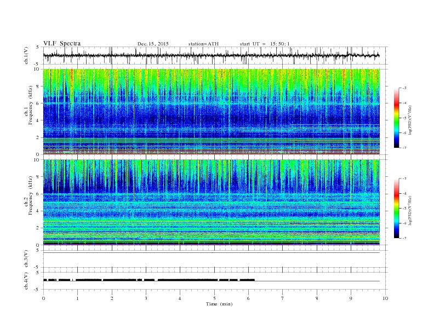This screenshot has height=335, width=434.
Task: Click inside the ch.1 voltage waveform trace
Action: (x=211, y=55)
